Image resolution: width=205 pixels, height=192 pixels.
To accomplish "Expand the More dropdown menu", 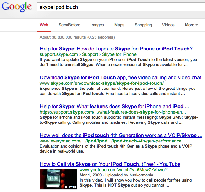I will pyautogui.click(x=191, y=25).
